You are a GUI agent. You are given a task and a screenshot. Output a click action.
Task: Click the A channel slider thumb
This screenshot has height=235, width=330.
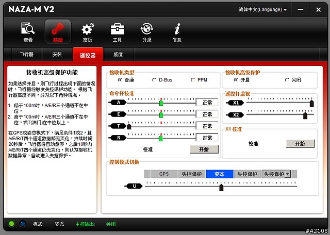click(x=161, y=103)
